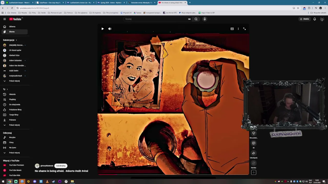Open the YouTube account avatar menu
The image size is (328, 184).
click(322, 19)
